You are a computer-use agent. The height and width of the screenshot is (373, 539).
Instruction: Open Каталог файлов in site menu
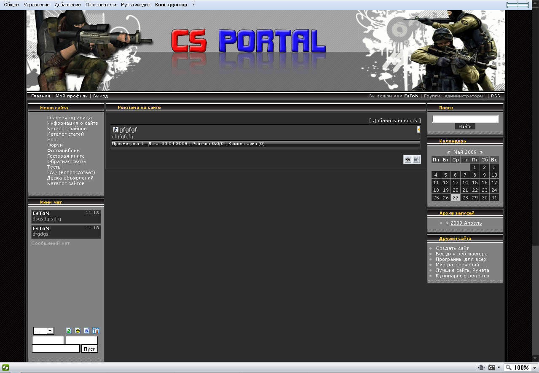(67, 129)
